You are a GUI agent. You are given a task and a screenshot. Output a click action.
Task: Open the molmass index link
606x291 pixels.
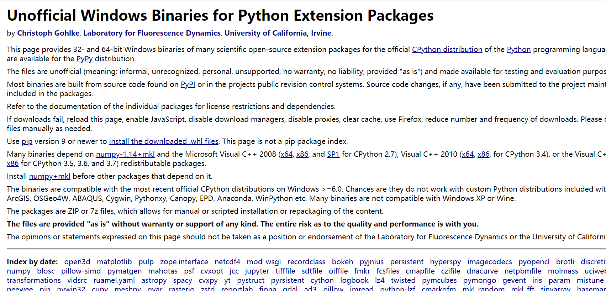[x=563, y=271]
